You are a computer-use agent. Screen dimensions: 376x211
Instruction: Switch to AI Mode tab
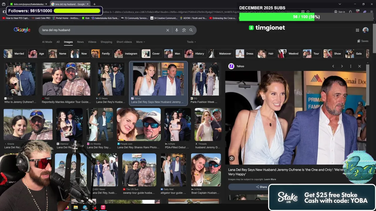[x=47, y=42]
